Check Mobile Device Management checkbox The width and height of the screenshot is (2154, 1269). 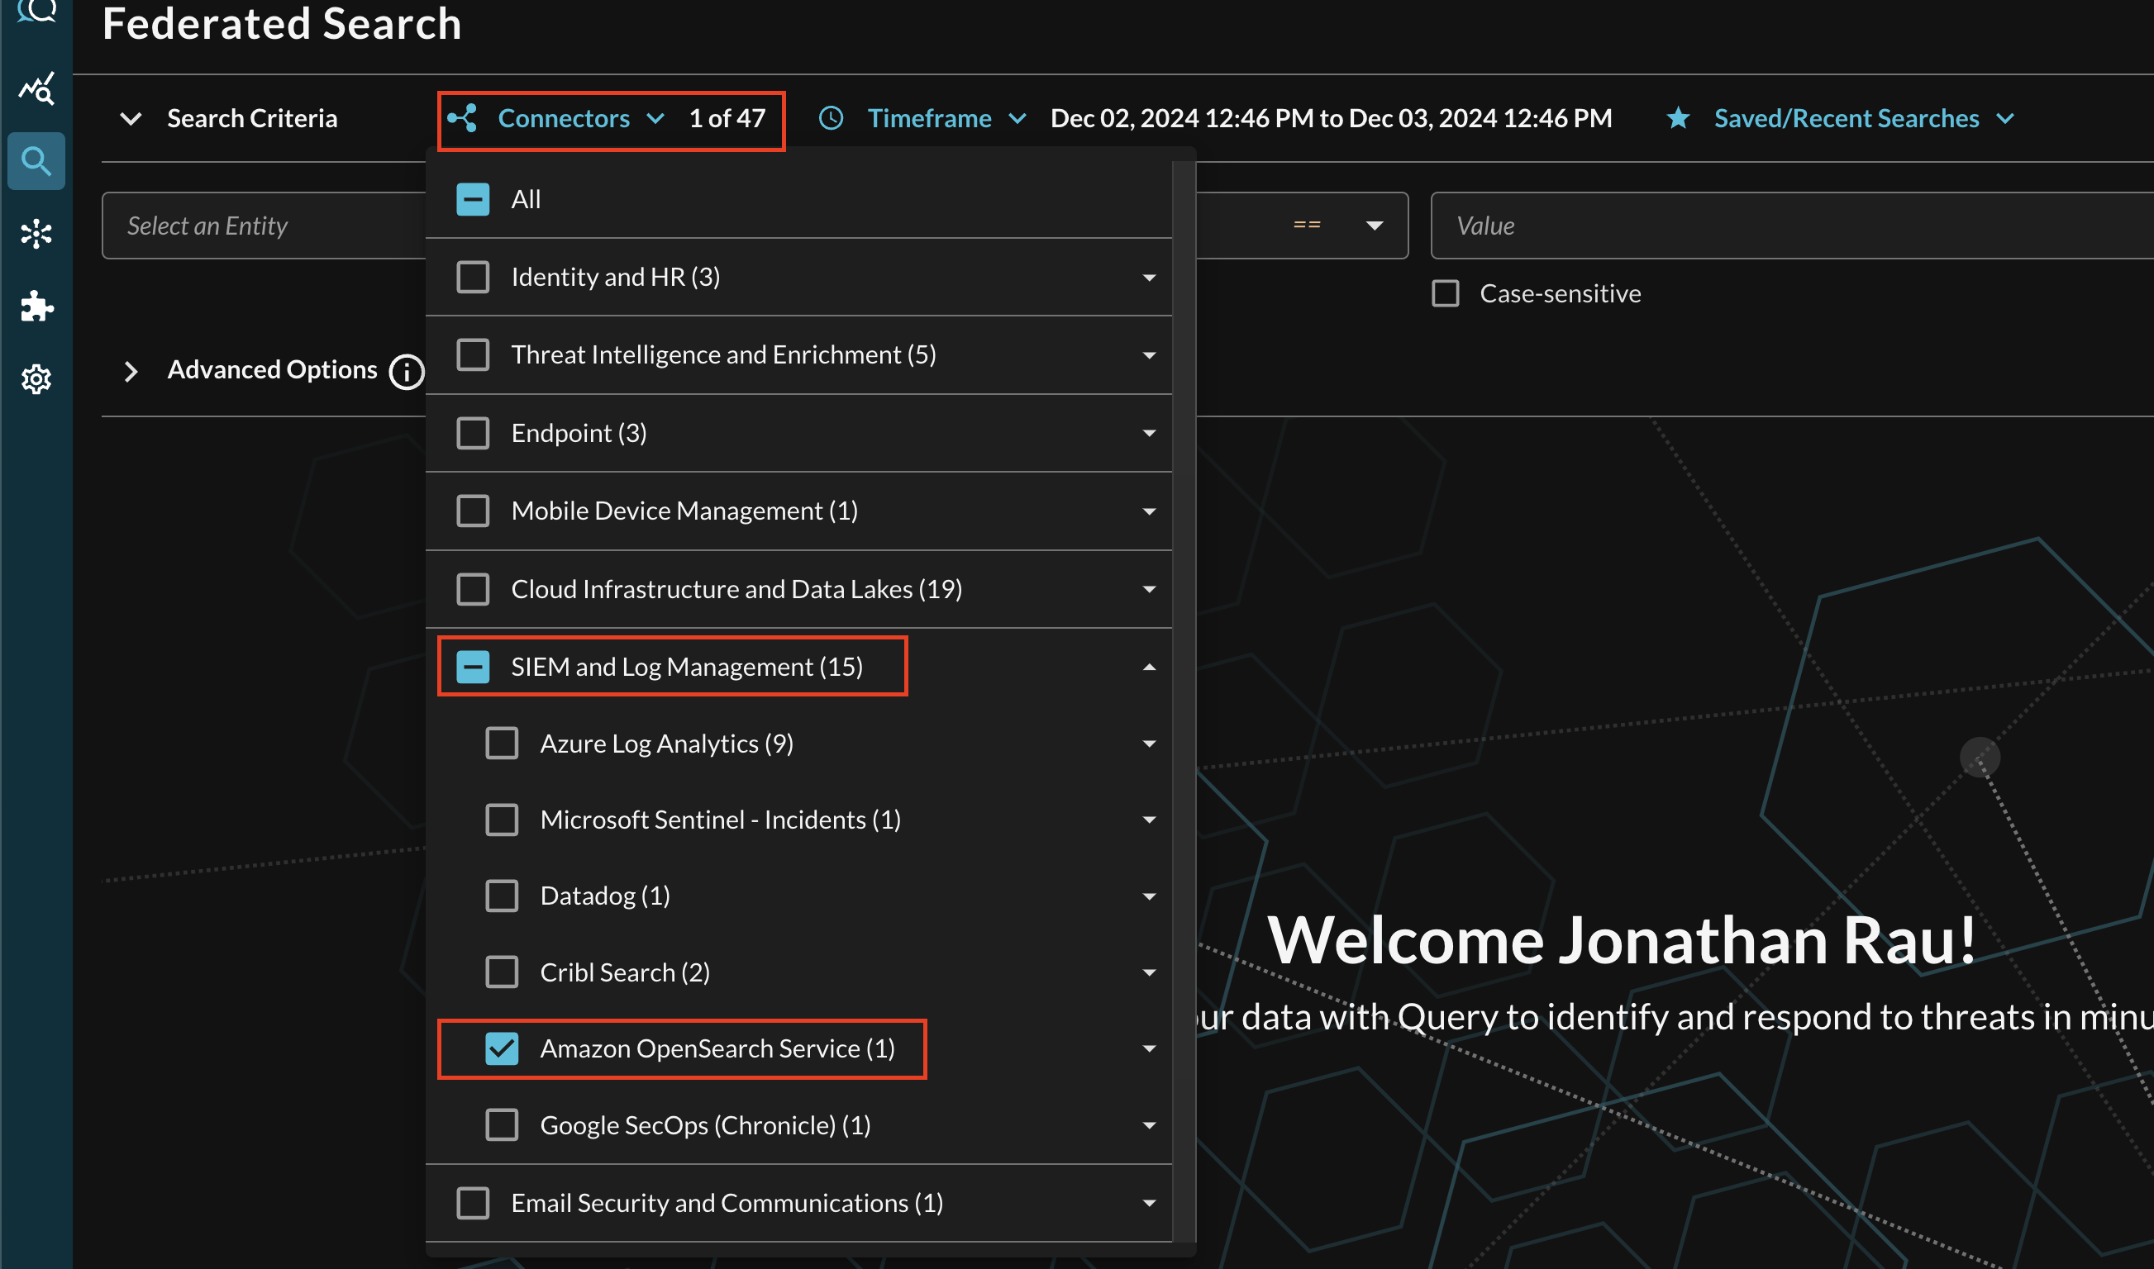click(x=473, y=511)
